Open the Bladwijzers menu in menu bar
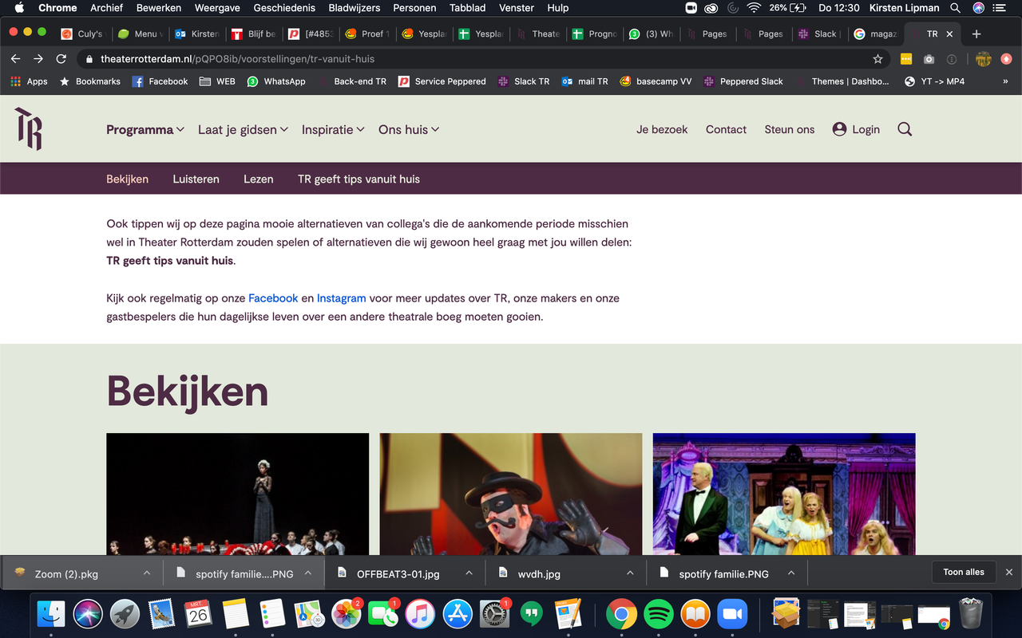The height and width of the screenshot is (638, 1022). [354, 8]
